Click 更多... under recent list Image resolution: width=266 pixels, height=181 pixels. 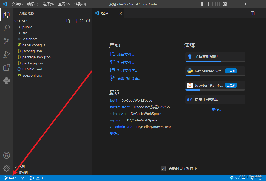(x=114, y=133)
